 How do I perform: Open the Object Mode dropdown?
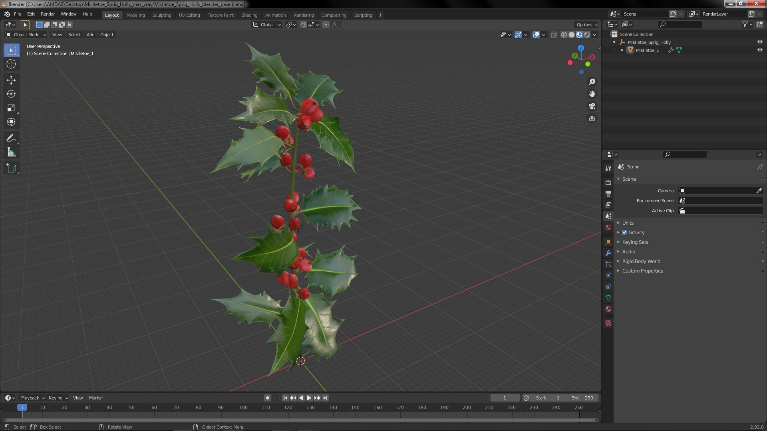click(x=26, y=35)
